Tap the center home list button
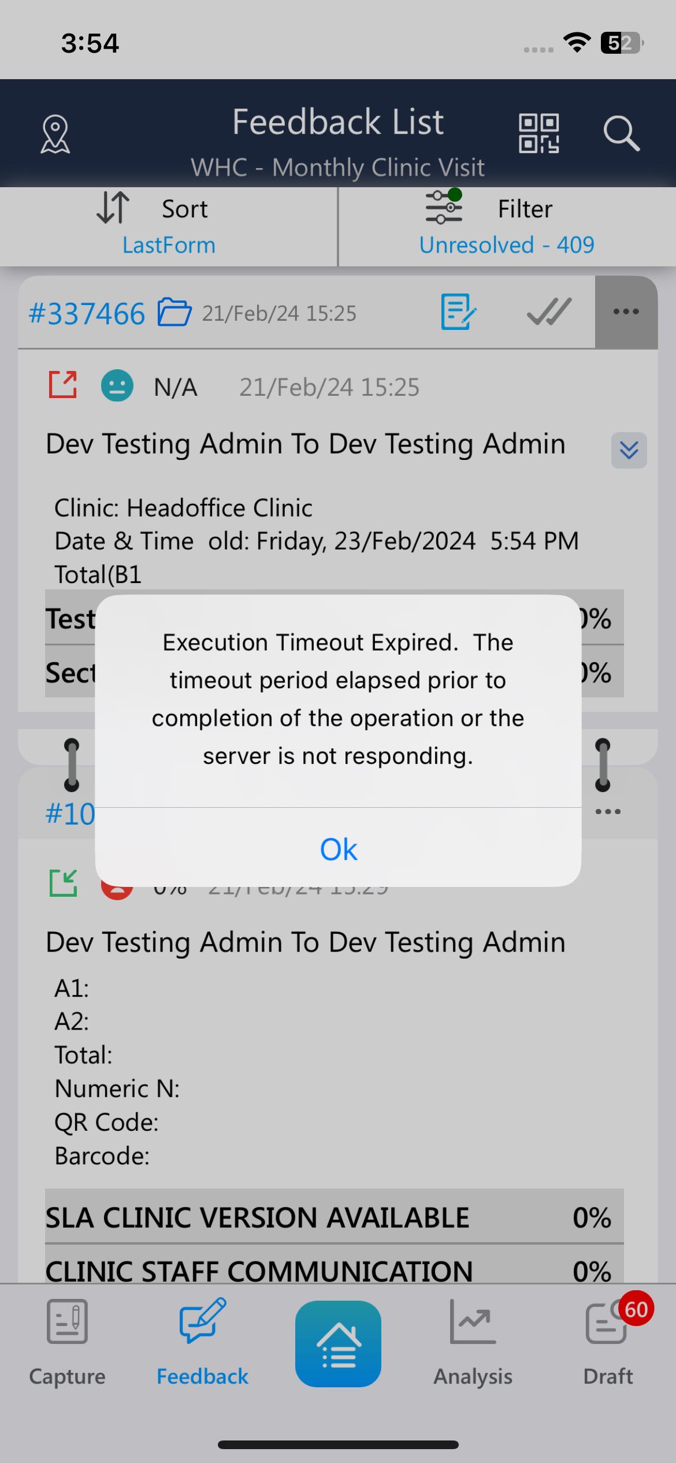Viewport: 676px width, 1463px height. 338,1344
